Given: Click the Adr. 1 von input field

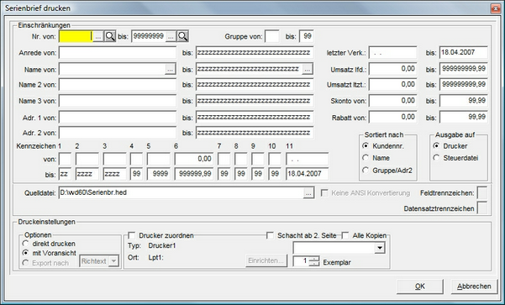Looking at the screenshot, I should [x=118, y=118].
